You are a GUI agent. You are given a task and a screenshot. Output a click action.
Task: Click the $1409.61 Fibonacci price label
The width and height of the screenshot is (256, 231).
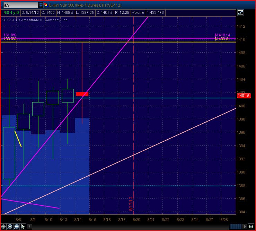(x=222, y=39)
